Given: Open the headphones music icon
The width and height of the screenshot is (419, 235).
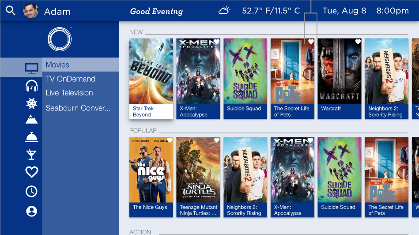Looking at the screenshot, I should pos(31,86).
